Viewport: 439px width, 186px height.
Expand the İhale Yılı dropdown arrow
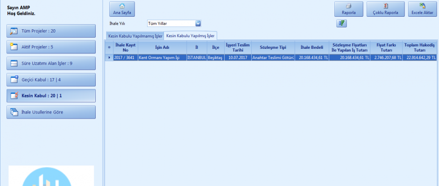coord(198,23)
